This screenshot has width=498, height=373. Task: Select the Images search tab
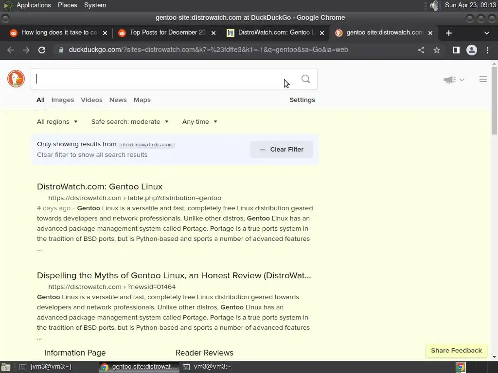(x=63, y=100)
